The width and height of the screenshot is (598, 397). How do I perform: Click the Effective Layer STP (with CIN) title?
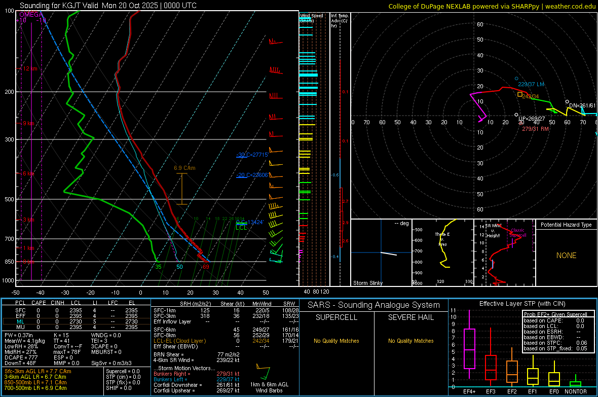(522, 304)
